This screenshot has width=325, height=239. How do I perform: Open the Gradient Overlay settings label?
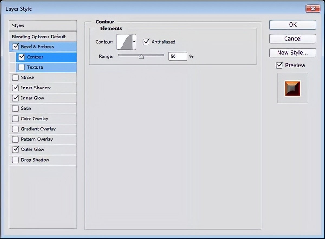(38, 129)
